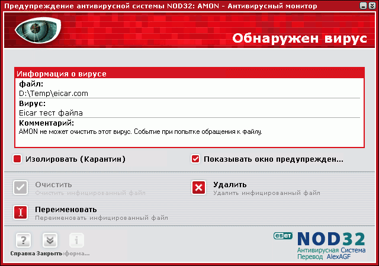Click the файл: field label
The height and width of the screenshot is (266, 379).
tap(31, 84)
